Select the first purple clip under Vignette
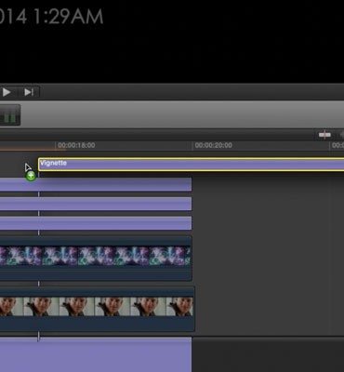Image resolution: width=344 pixels, height=372 pixels. [x=96, y=184]
